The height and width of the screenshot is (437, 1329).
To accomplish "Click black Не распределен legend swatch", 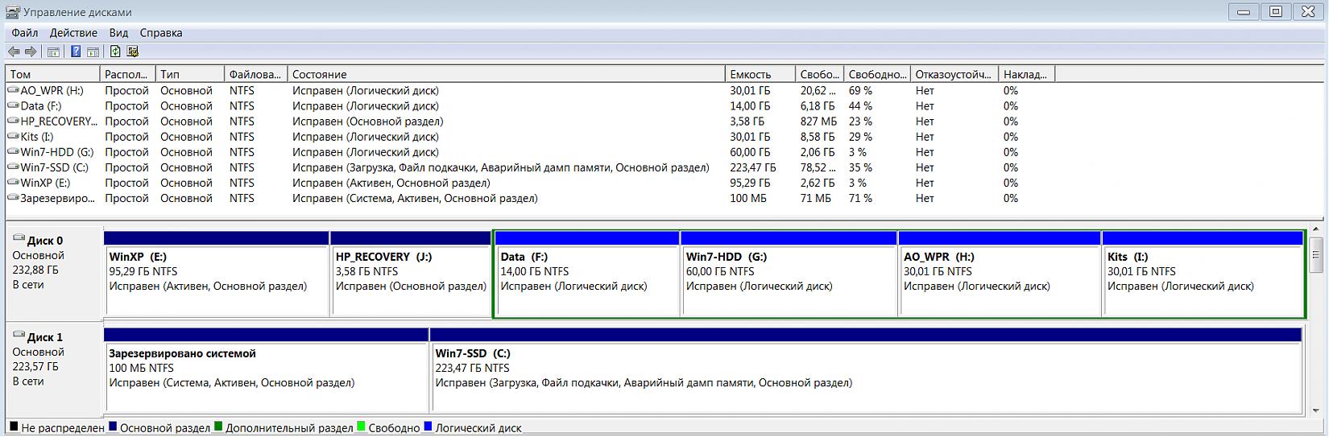I will [x=14, y=427].
